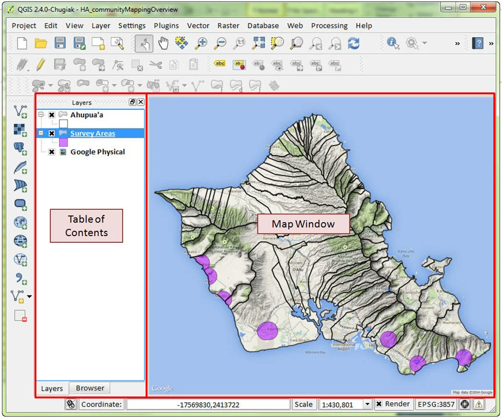The width and height of the screenshot is (502, 419).
Task: Click the Add Delimited Text Layer icon
Action: (x=19, y=277)
